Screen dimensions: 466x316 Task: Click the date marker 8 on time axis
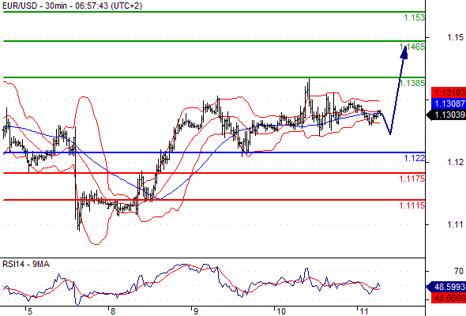click(112, 311)
